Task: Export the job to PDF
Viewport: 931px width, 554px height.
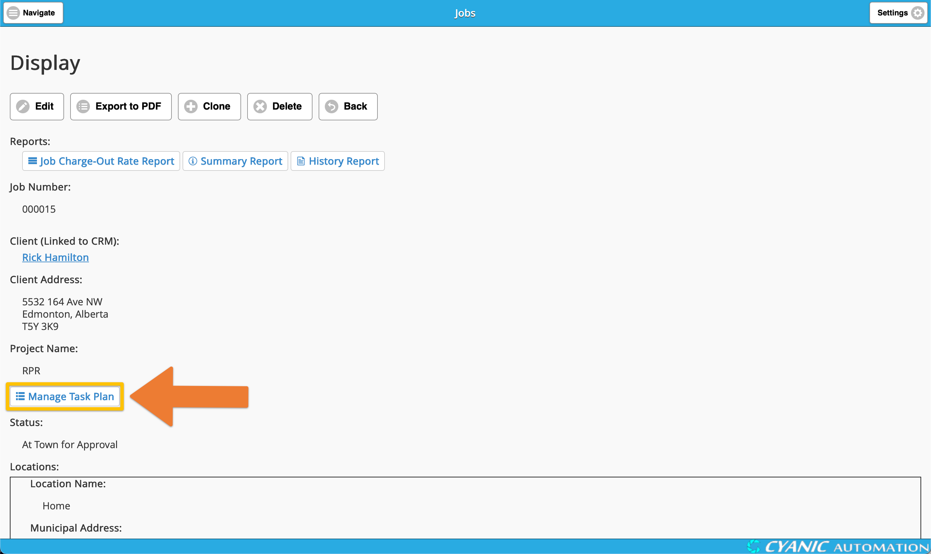Action: [x=121, y=106]
